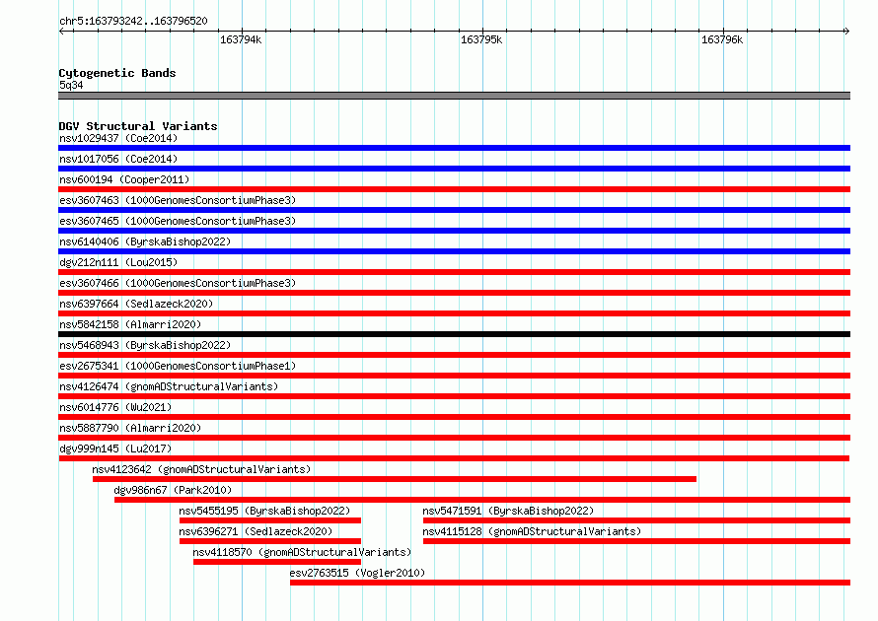Click the red bar for nsv5887790
The height and width of the screenshot is (621, 878).
point(454,438)
